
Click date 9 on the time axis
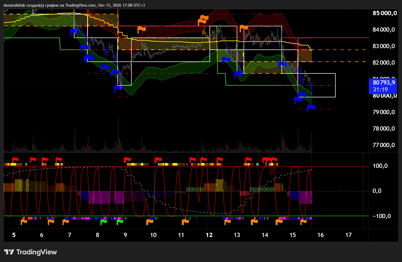[125, 235]
